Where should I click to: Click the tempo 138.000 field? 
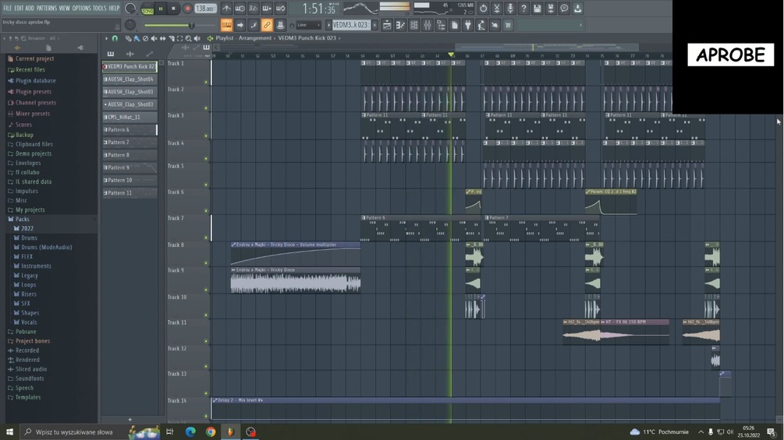[205, 9]
